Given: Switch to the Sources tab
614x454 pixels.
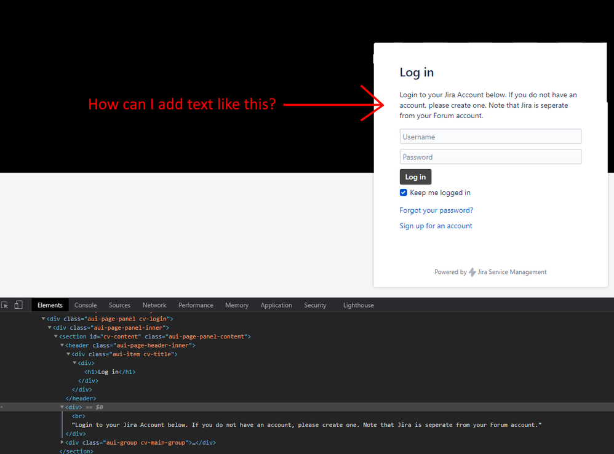Looking at the screenshot, I should coord(119,305).
